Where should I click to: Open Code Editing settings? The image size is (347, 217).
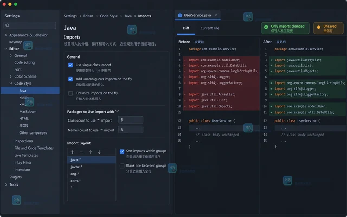coord(24,62)
